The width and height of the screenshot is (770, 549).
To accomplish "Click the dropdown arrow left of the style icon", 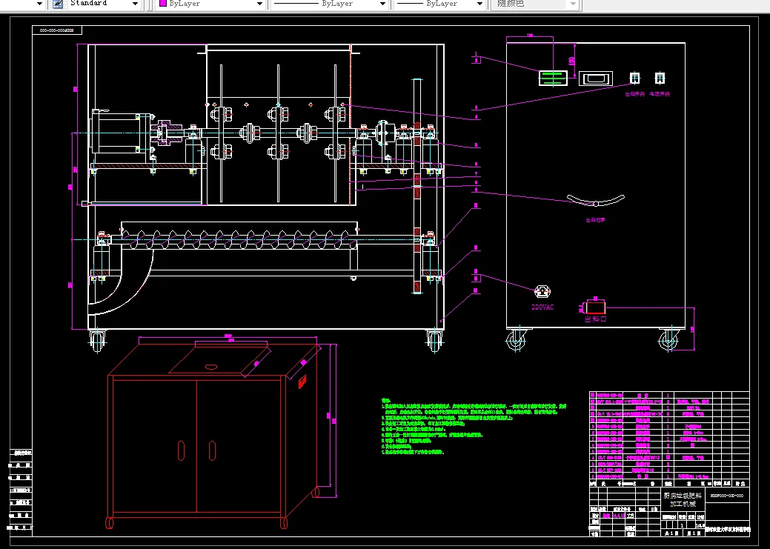I will pyautogui.click(x=39, y=4).
